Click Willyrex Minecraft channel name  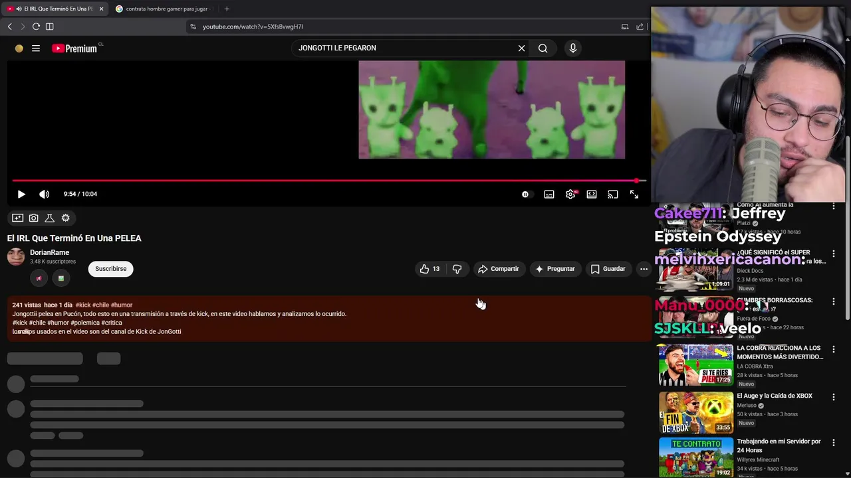pos(758,459)
